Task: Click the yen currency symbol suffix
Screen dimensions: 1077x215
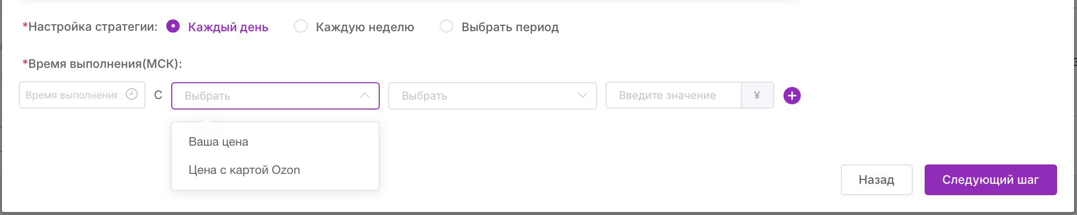Action: (757, 95)
